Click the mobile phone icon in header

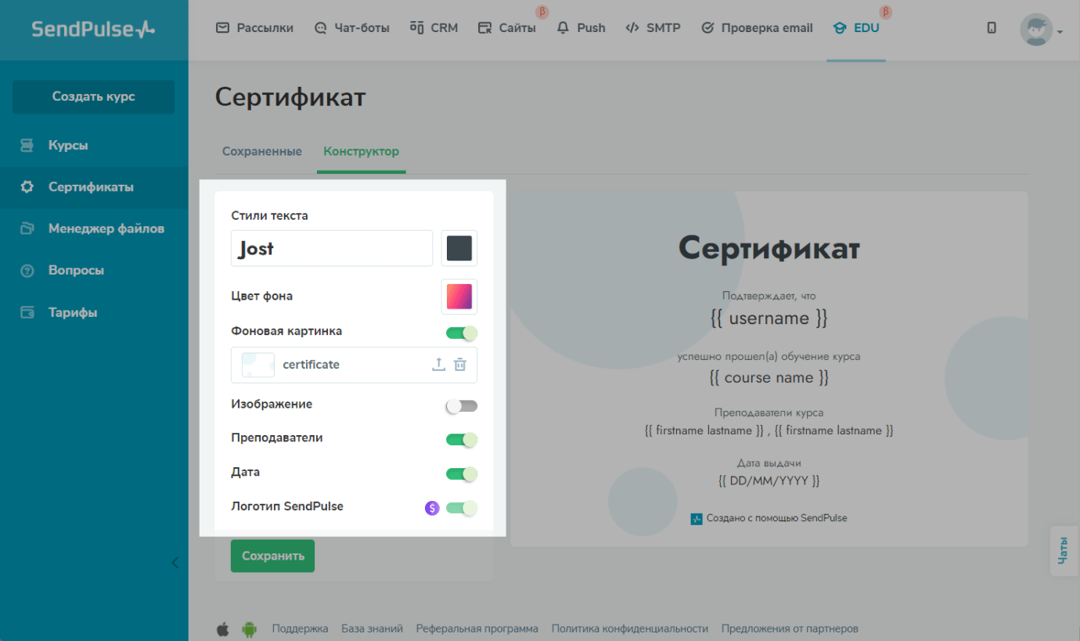[992, 28]
